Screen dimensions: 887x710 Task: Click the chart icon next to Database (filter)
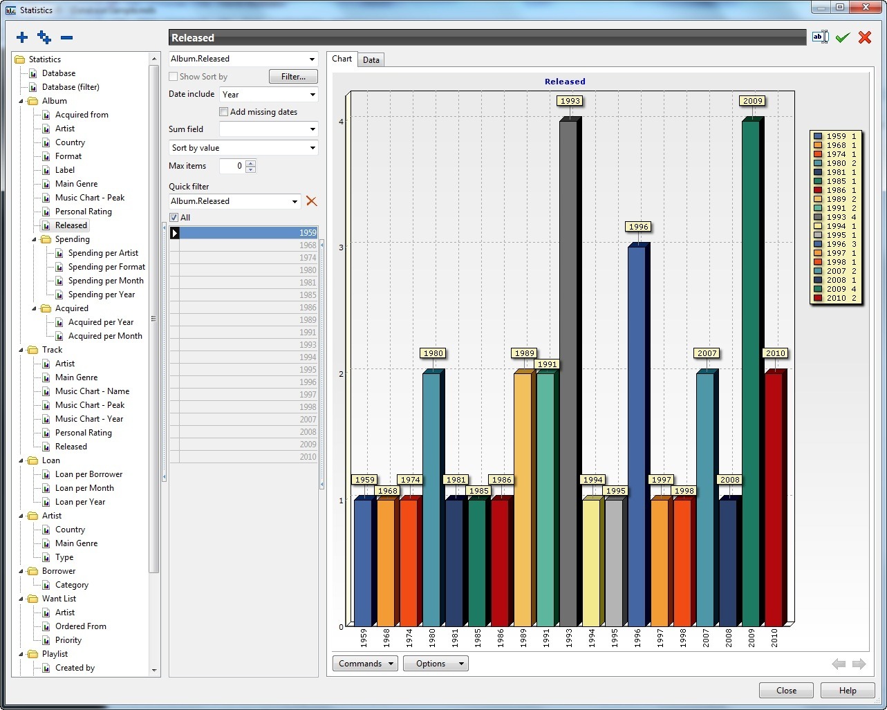tap(32, 87)
